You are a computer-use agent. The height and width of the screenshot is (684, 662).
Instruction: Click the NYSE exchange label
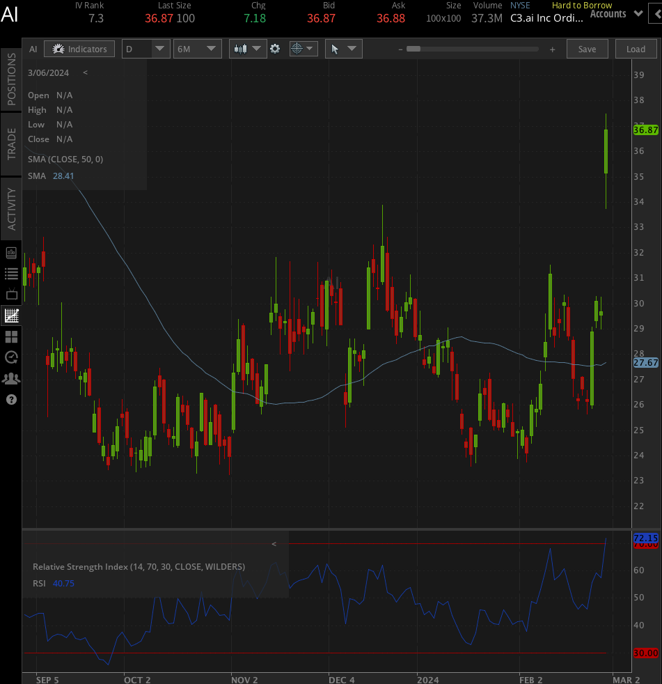pos(520,6)
